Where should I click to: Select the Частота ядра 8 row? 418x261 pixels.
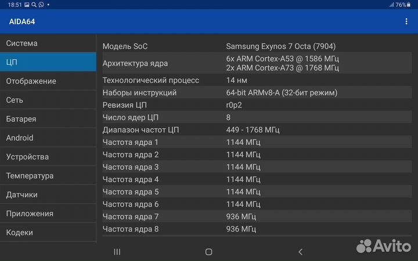257,229
